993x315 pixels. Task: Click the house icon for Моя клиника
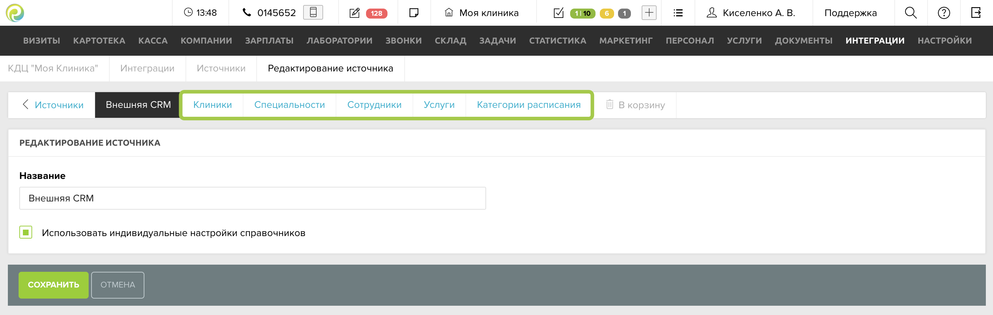click(449, 12)
